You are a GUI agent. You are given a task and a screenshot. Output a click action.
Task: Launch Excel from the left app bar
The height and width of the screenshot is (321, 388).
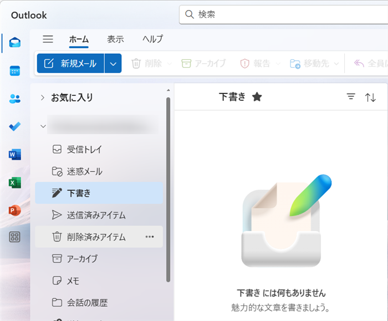[x=15, y=182]
